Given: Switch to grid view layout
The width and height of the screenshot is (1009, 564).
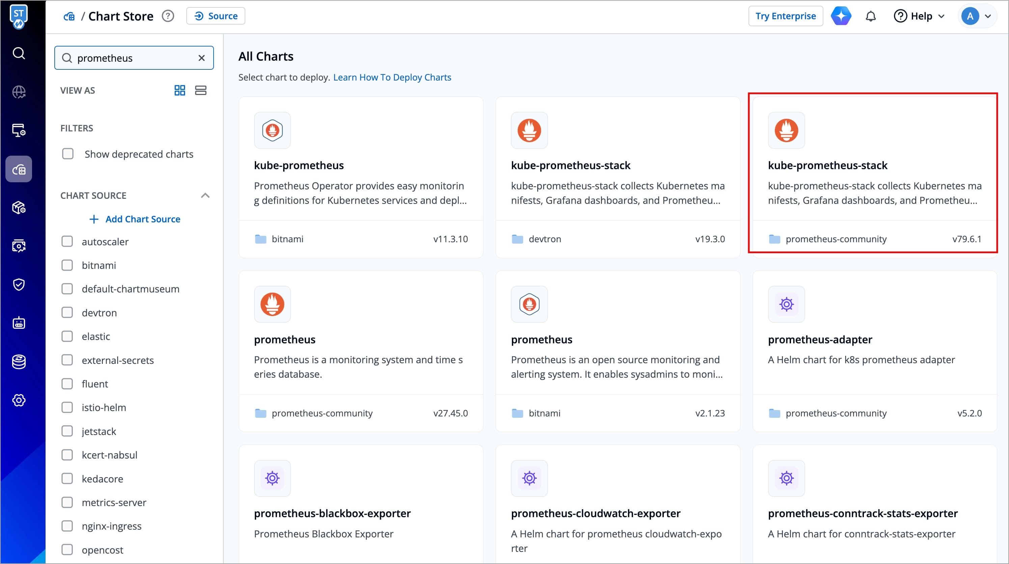Looking at the screenshot, I should point(180,90).
